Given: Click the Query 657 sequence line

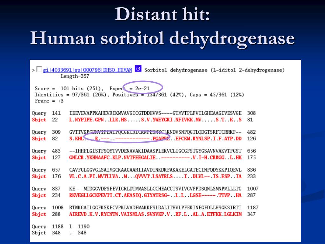Looking at the screenshot, I should click(144, 170).
